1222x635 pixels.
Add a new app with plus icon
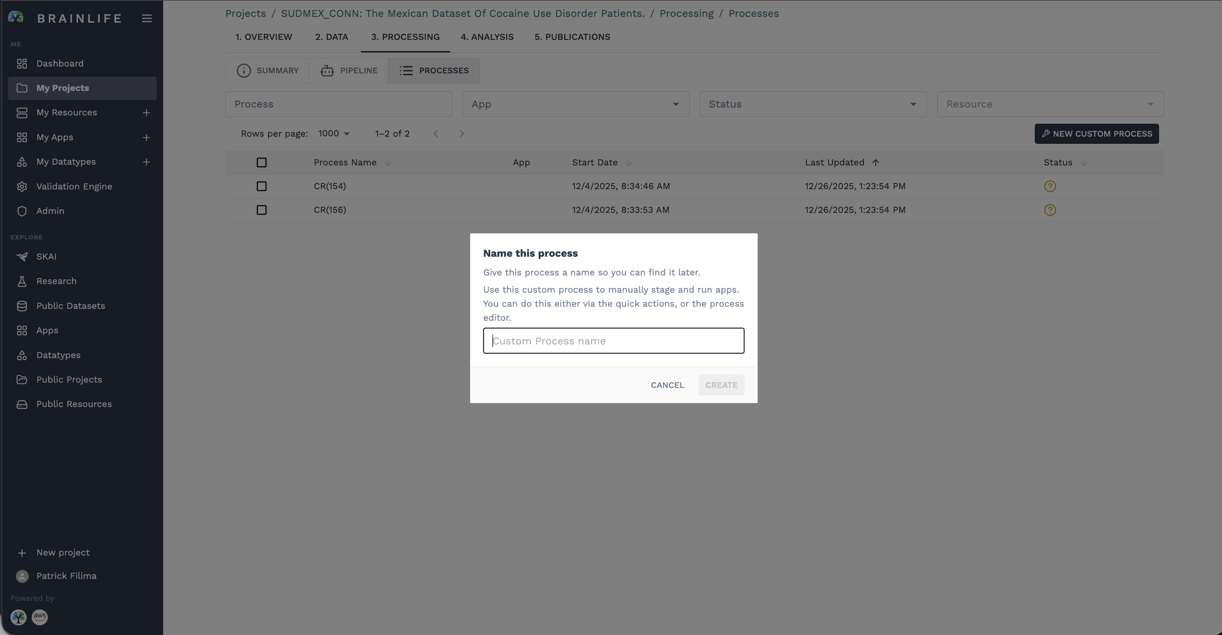(x=146, y=137)
